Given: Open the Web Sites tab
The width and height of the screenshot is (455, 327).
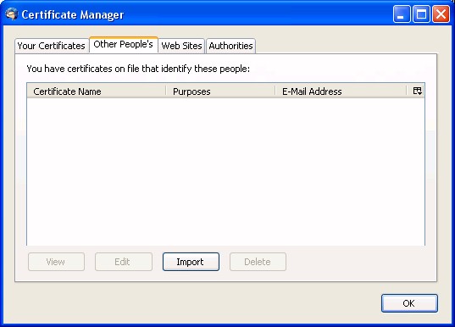Looking at the screenshot, I should pyautogui.click(x=181, y=46).
